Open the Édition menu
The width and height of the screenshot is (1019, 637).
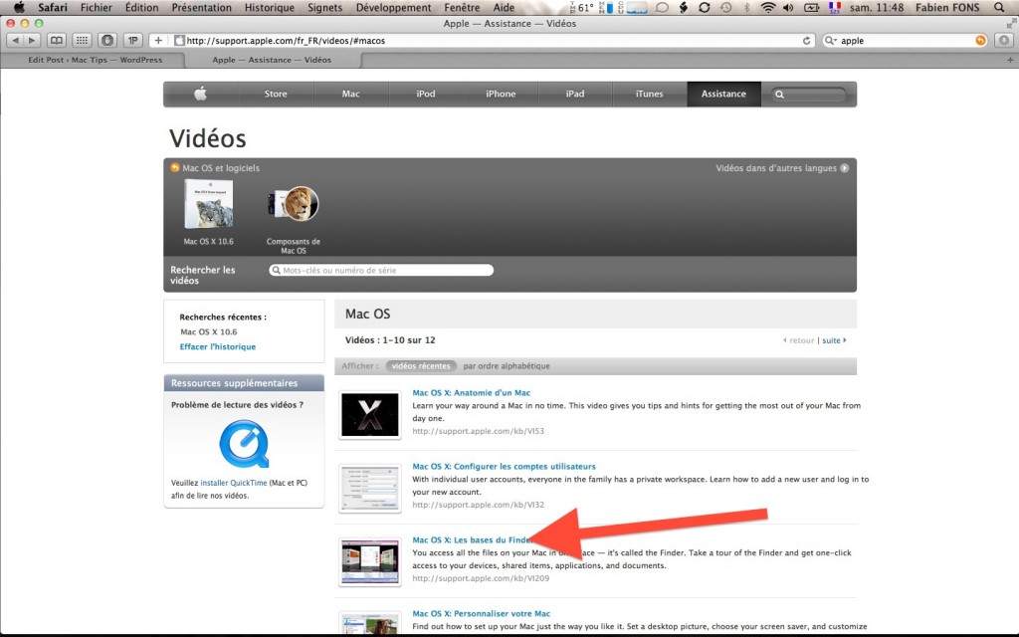(x=141, y=8)
